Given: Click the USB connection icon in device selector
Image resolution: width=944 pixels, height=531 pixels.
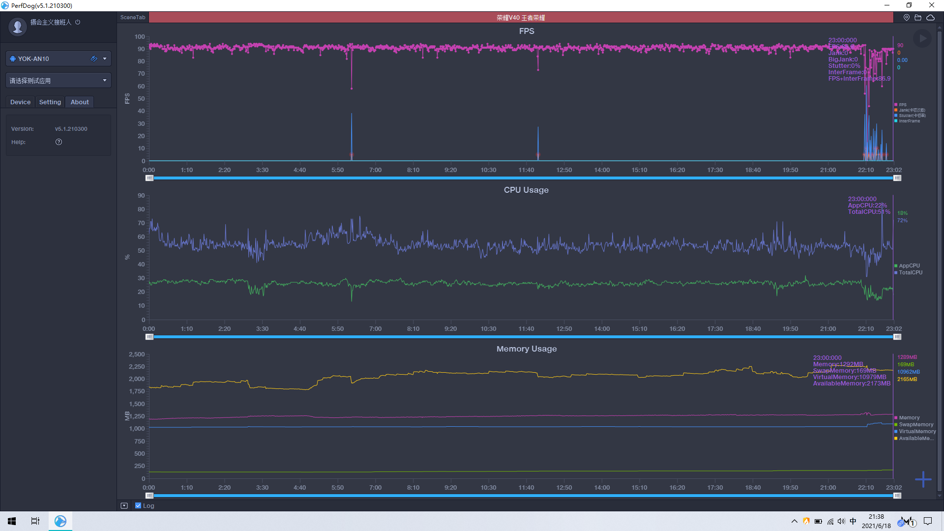Looking at the screenshot, I should 94,59.
